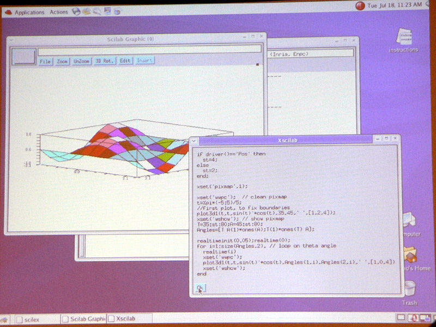Click the "if driver()=='Pos' then" line
436x327 pixels.
(x=231, y=154)
